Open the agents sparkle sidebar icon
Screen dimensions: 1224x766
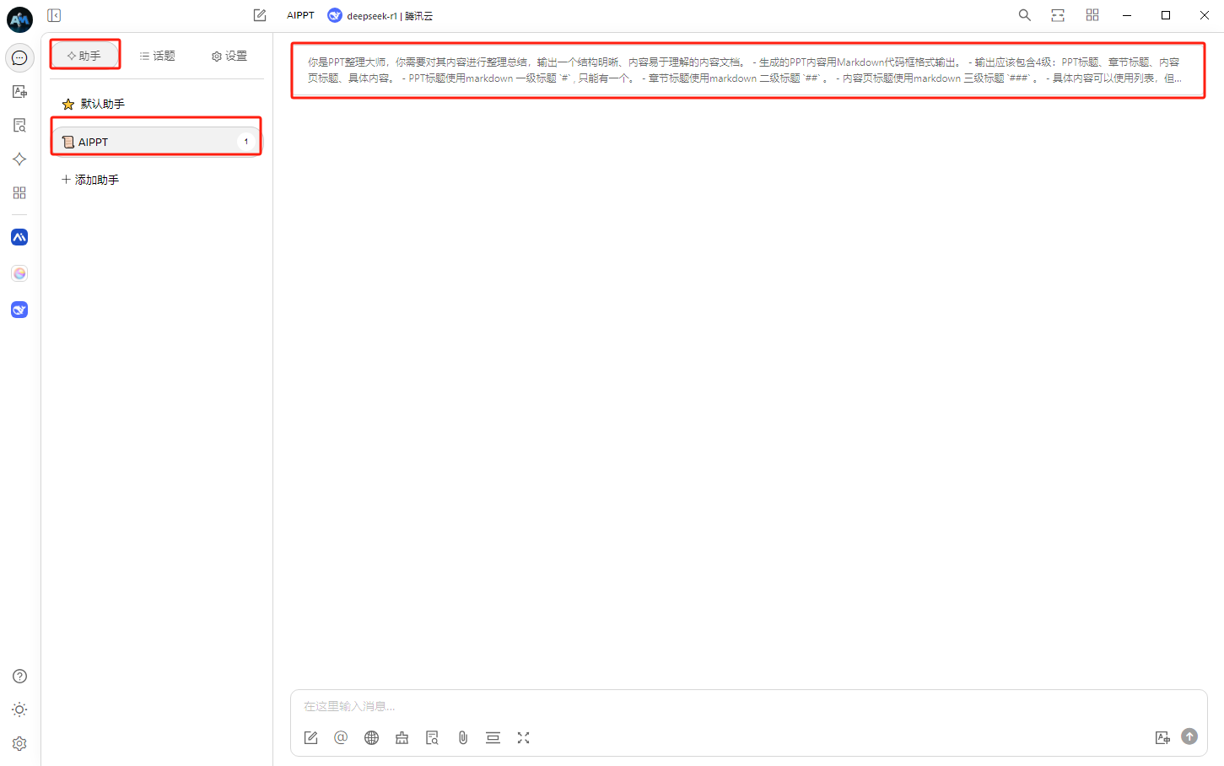(19, 159)
